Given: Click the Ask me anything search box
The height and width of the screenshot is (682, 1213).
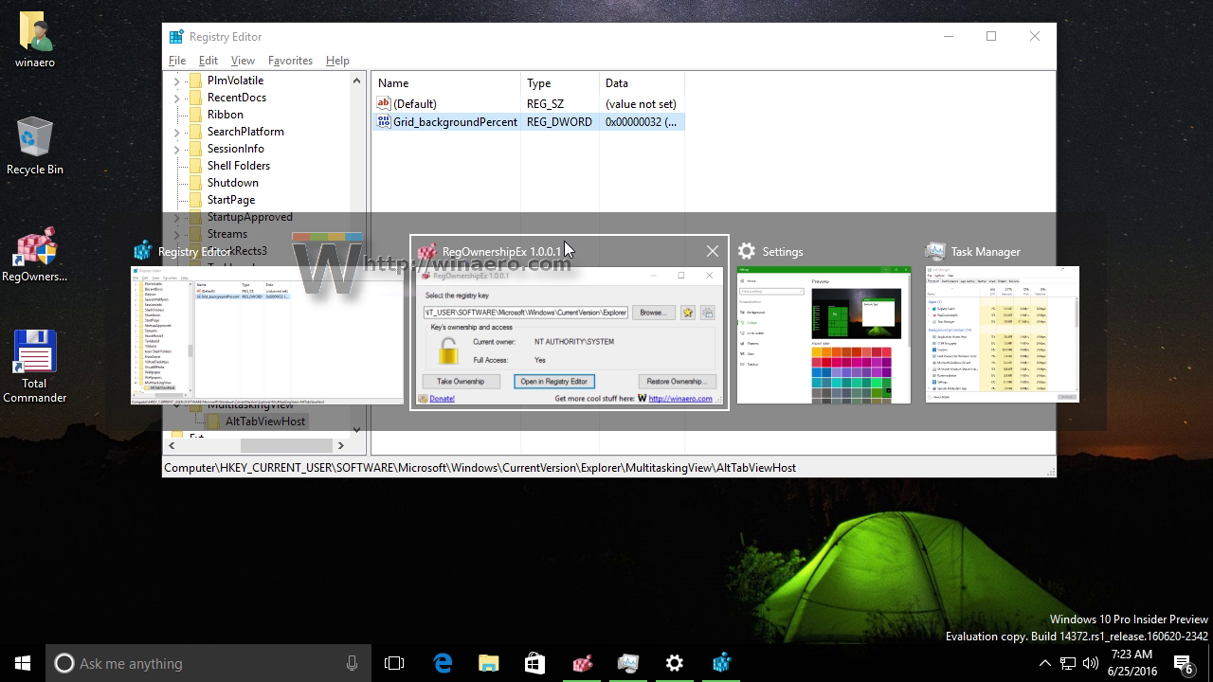Looking at the screenshot, I should [208, 663].
